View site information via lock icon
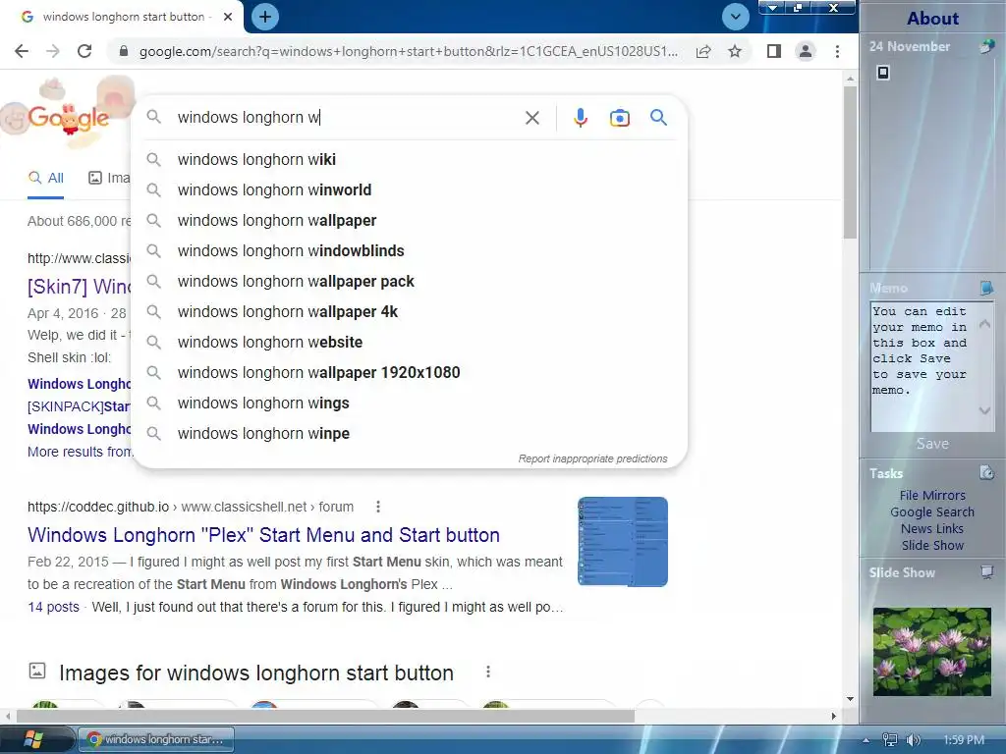 point(124,51)
